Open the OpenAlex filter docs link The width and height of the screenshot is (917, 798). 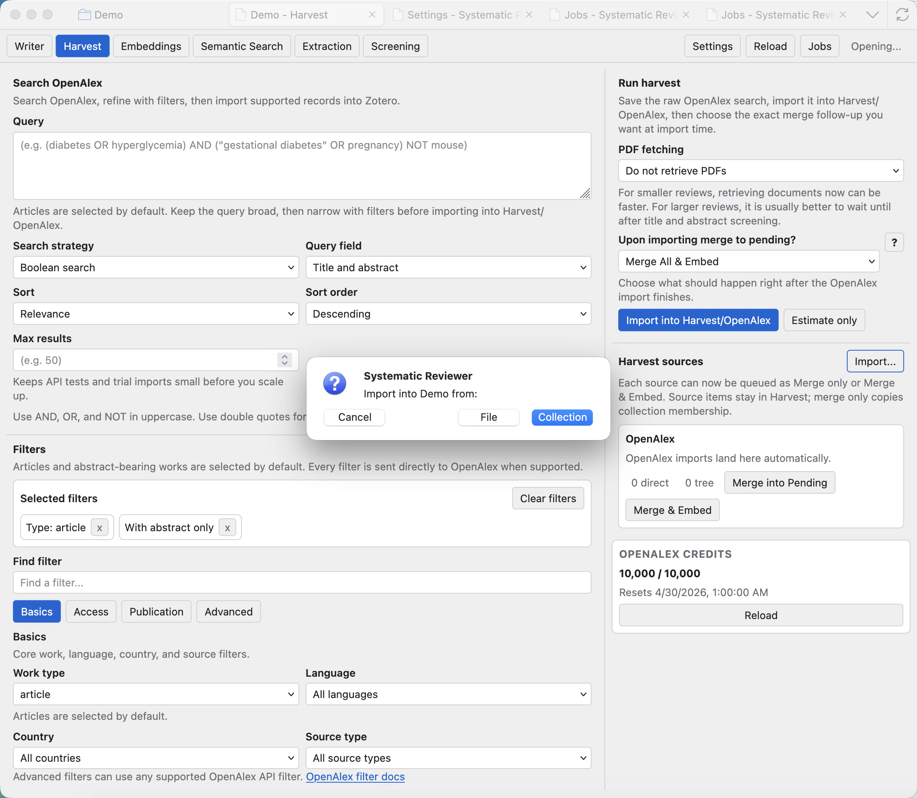tap(355, 777)
